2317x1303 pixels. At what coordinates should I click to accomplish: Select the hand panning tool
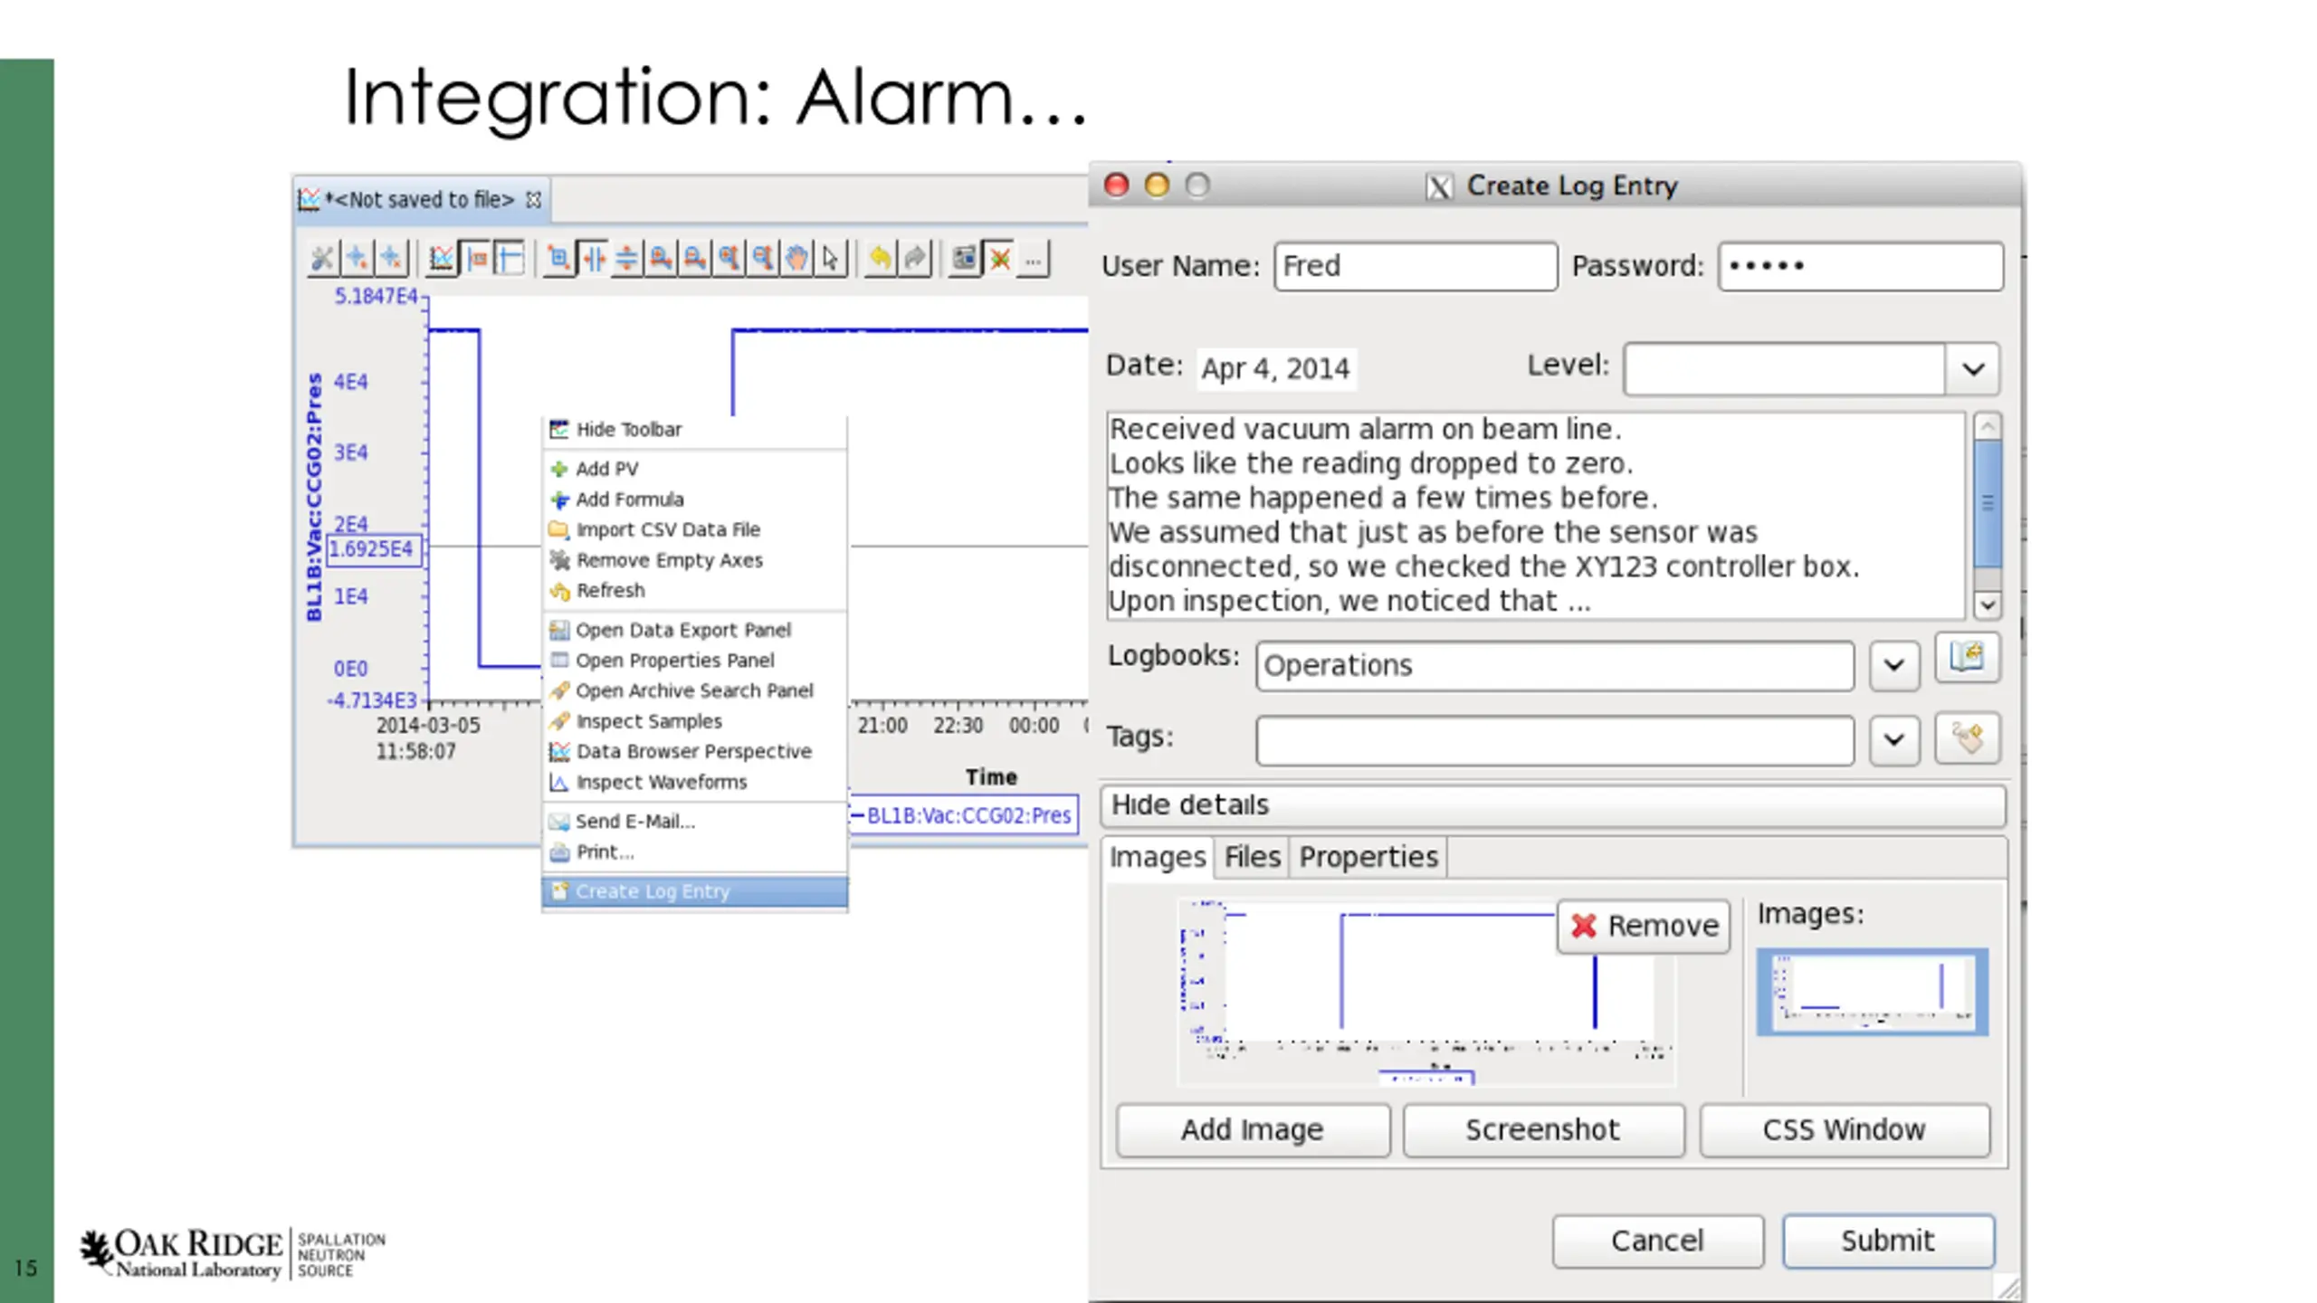coord(796,260)
